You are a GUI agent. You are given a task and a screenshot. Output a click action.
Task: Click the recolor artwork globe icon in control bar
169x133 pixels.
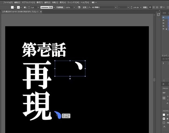[79, 7]
